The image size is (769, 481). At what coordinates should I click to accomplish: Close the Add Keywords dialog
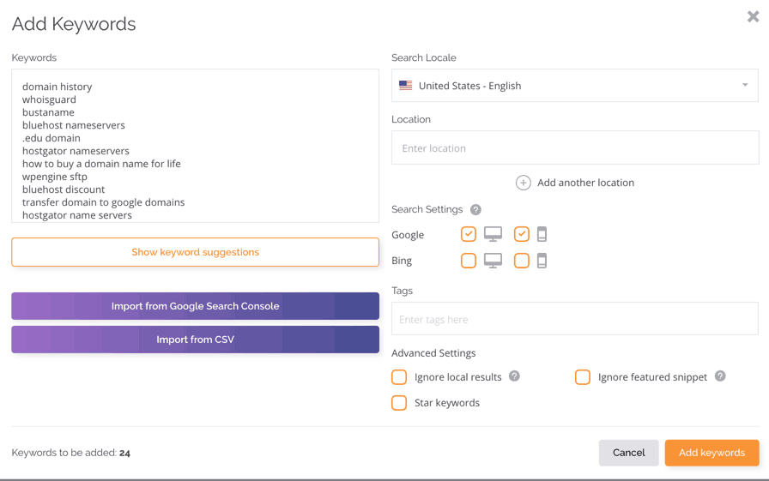coord(753,17)
